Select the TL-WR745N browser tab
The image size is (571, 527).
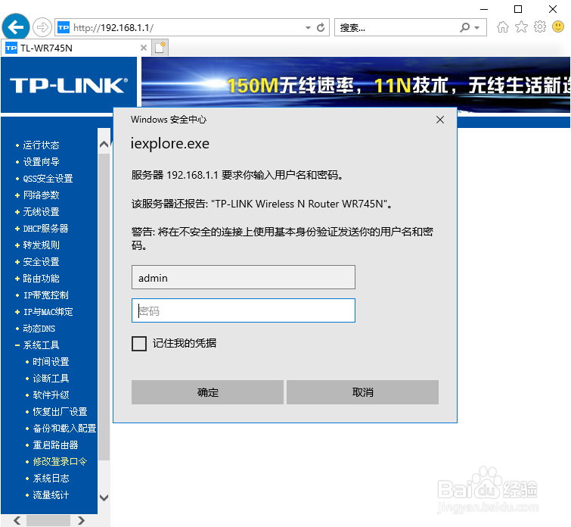[76, 48]
